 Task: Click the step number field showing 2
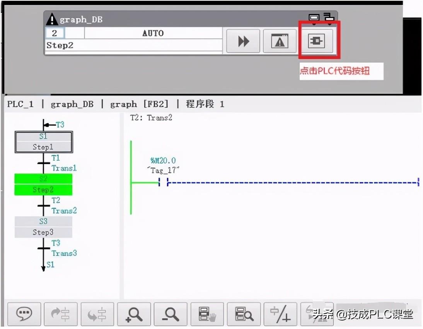click(x=55, y=34)
